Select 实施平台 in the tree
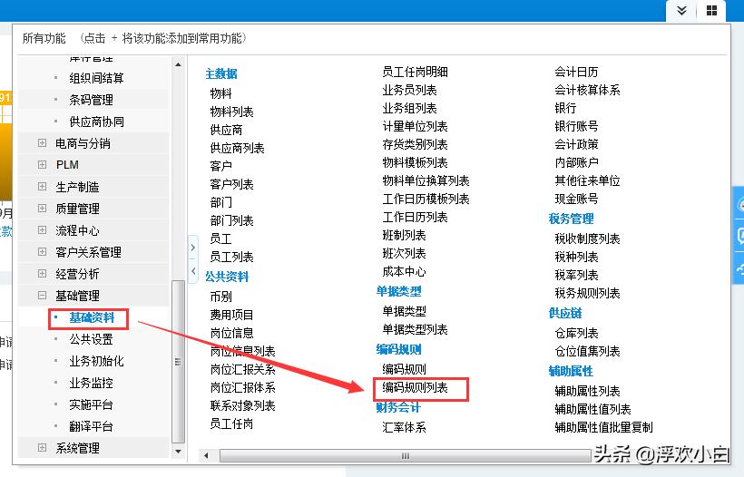The image size is (744, 477). tap(91, 405)
